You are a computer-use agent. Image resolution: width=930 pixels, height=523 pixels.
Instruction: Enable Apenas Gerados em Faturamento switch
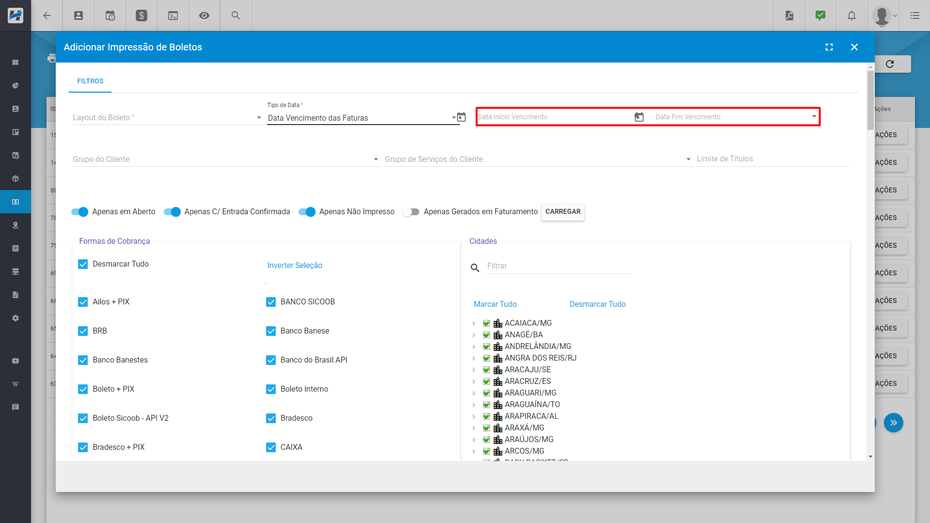(411, 212)
